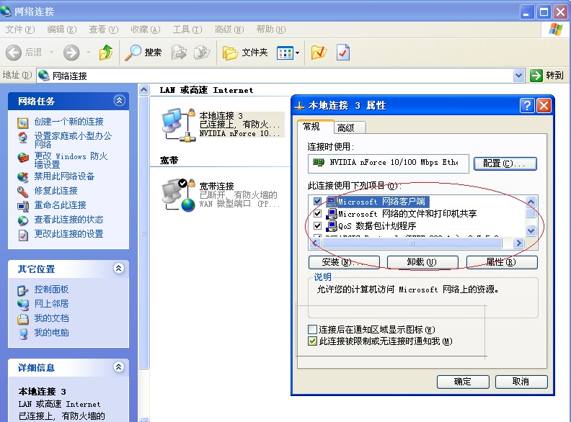Screen dimensions: 571x422
Task: Click the 安装(N)... button
Action: point(344,262)
